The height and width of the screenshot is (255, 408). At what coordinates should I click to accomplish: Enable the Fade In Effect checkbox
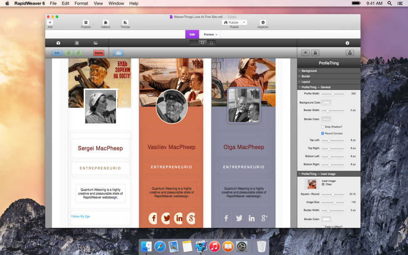[323, 227]
